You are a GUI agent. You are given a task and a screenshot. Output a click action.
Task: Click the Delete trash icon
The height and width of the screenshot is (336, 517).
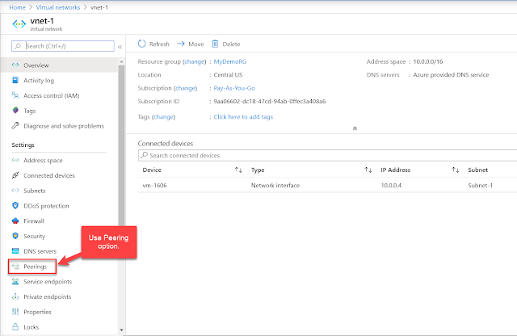pyautogui.click(x=215, y=44)
